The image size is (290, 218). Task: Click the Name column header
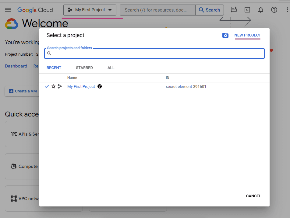(x=72, y=78)
